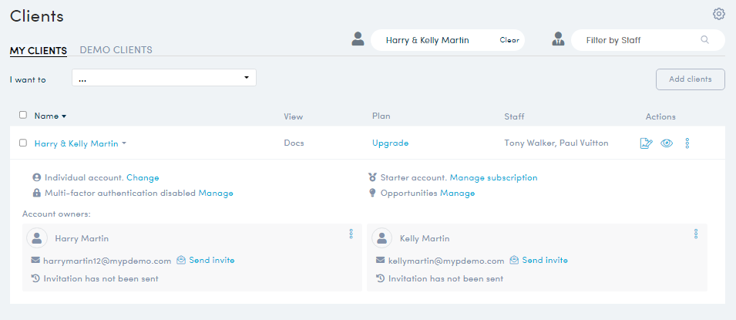Open the 'I want to' dropdown
Viewport: 736px width, 320px height.
(163, 78)
